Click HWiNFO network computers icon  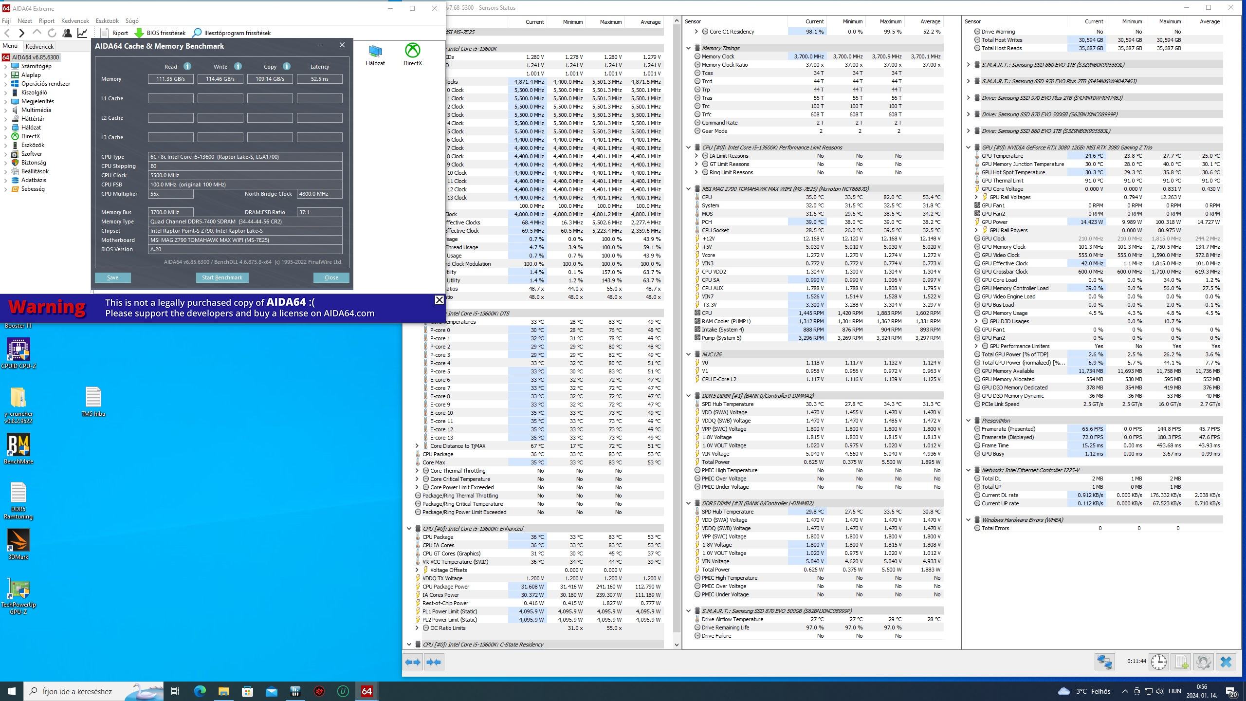click(1104, 662)
